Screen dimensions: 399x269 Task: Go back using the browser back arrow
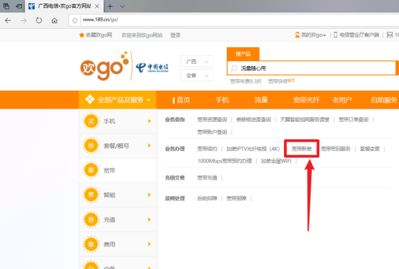pyautogui.click(x=7, y=20)
